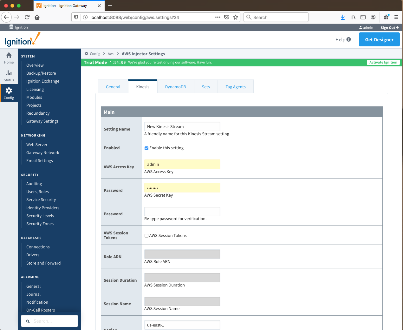Click the Setting Name text field
This screenshot has width=403, height=330.
coord(182,126)
